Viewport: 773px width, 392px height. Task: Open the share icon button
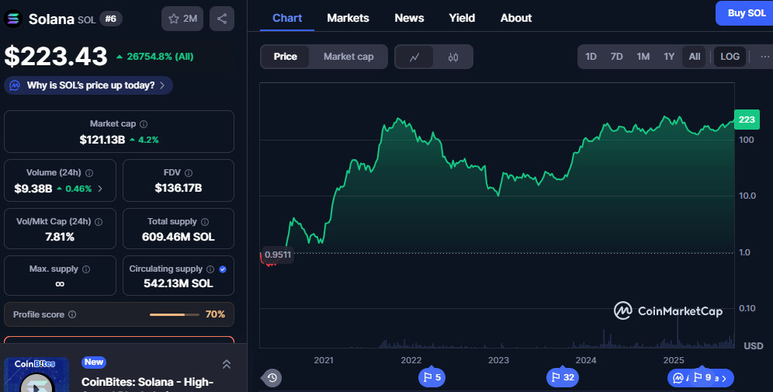point(222,19)
